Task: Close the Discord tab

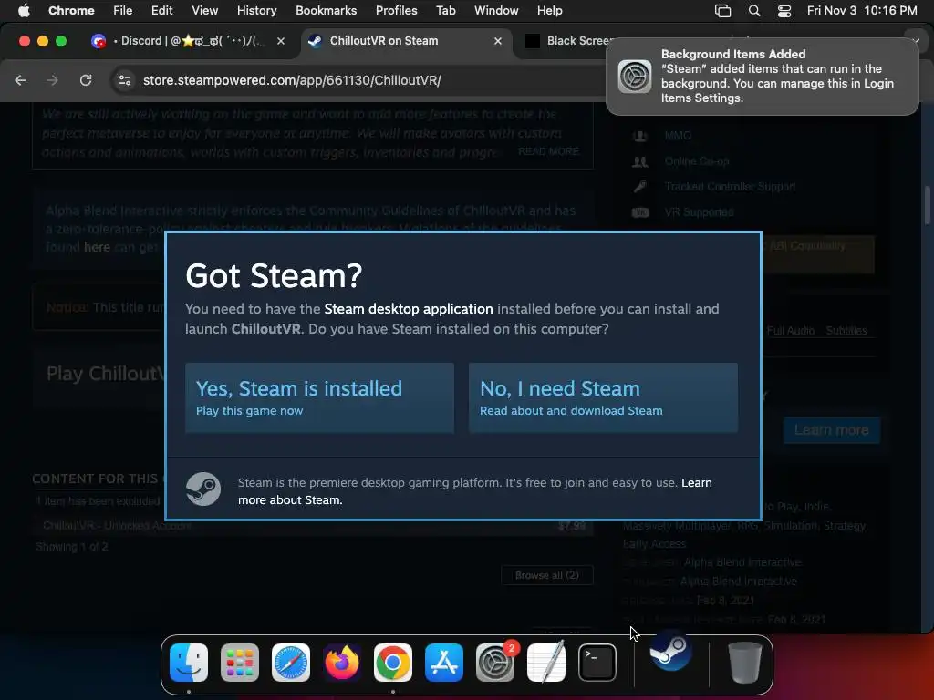Action: [281, 41]
